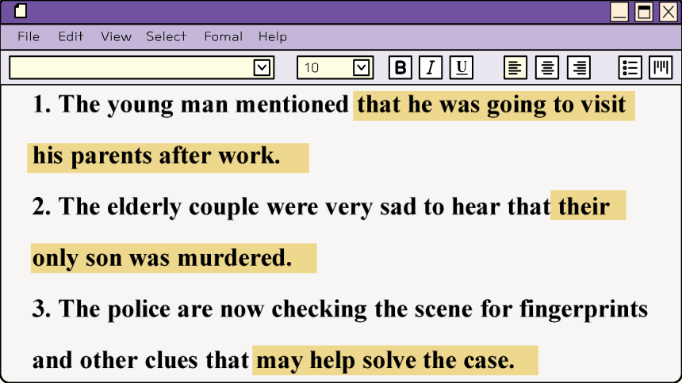Minimize the editor window
682x383 pixels.
[x=619, y=12]
